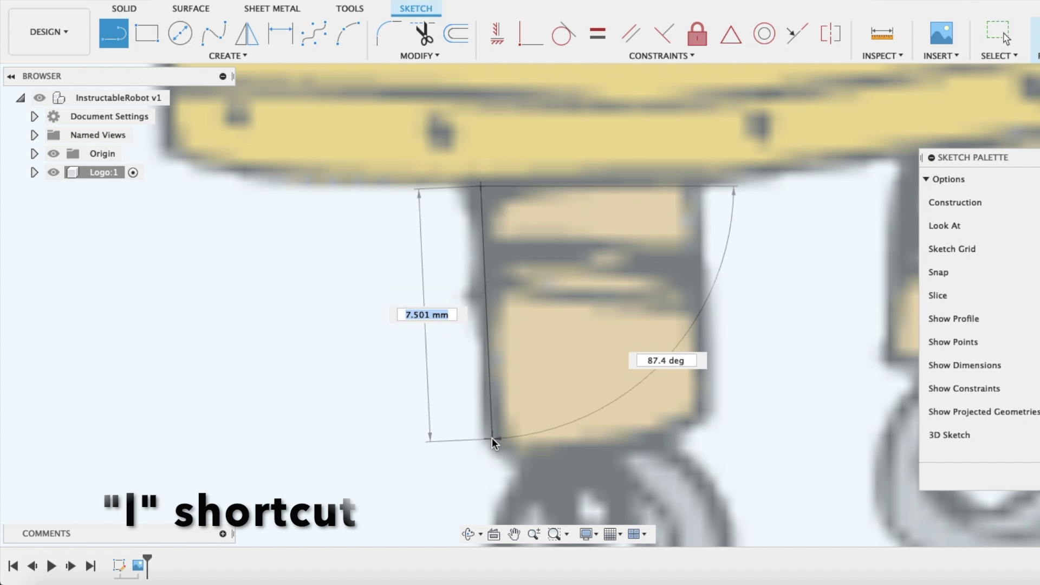The image size is (1040, 585).
Task: Apply the Fix/UnFix lock constraint
Action: [697, 34]
